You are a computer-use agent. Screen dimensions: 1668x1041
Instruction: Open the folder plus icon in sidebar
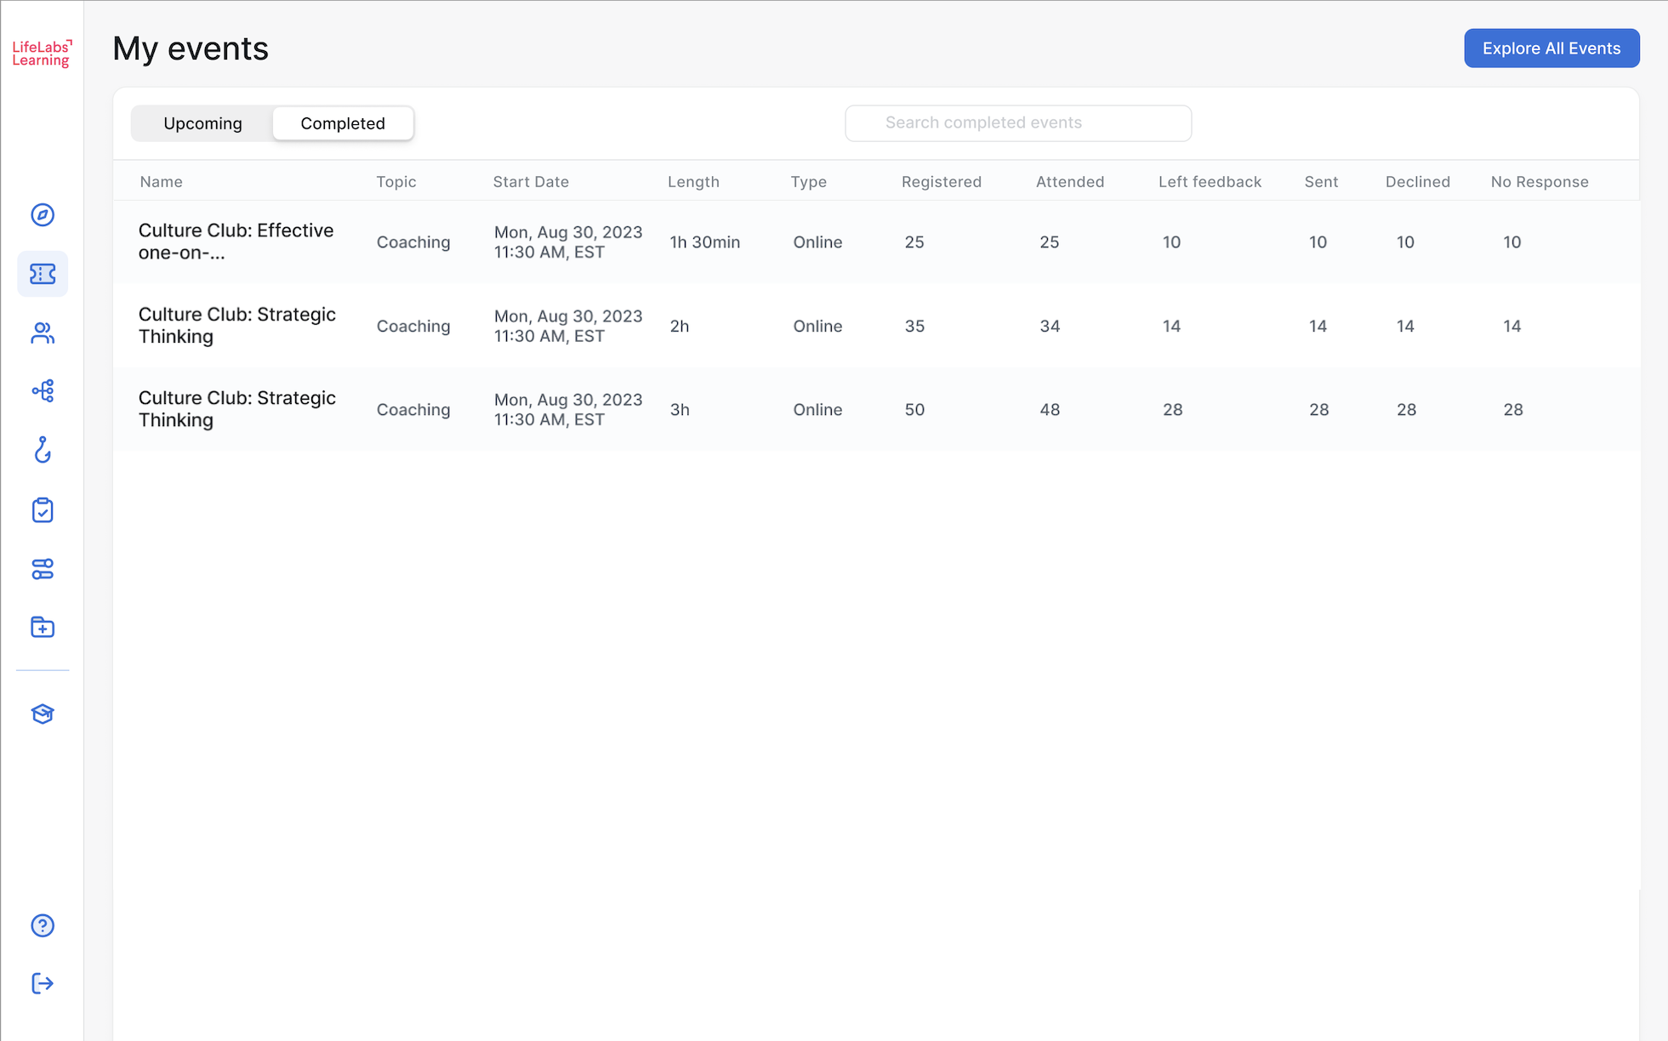point(43,628)
